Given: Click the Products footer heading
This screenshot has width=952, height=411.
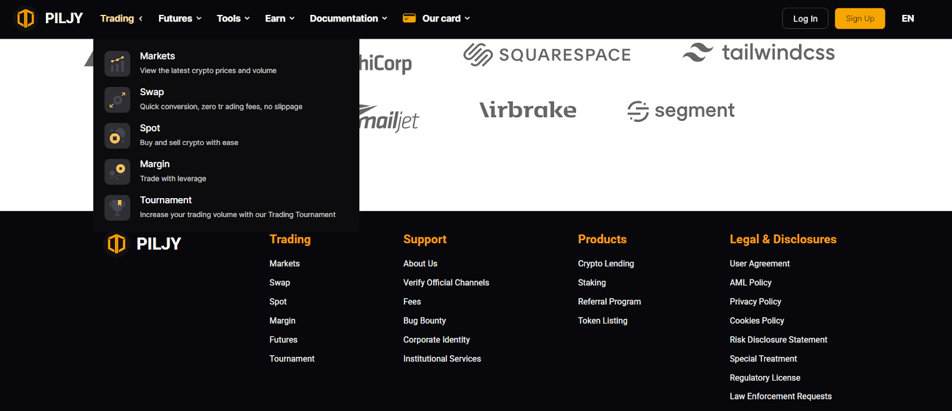Looking at the screenshot, I should pos(602,239).
